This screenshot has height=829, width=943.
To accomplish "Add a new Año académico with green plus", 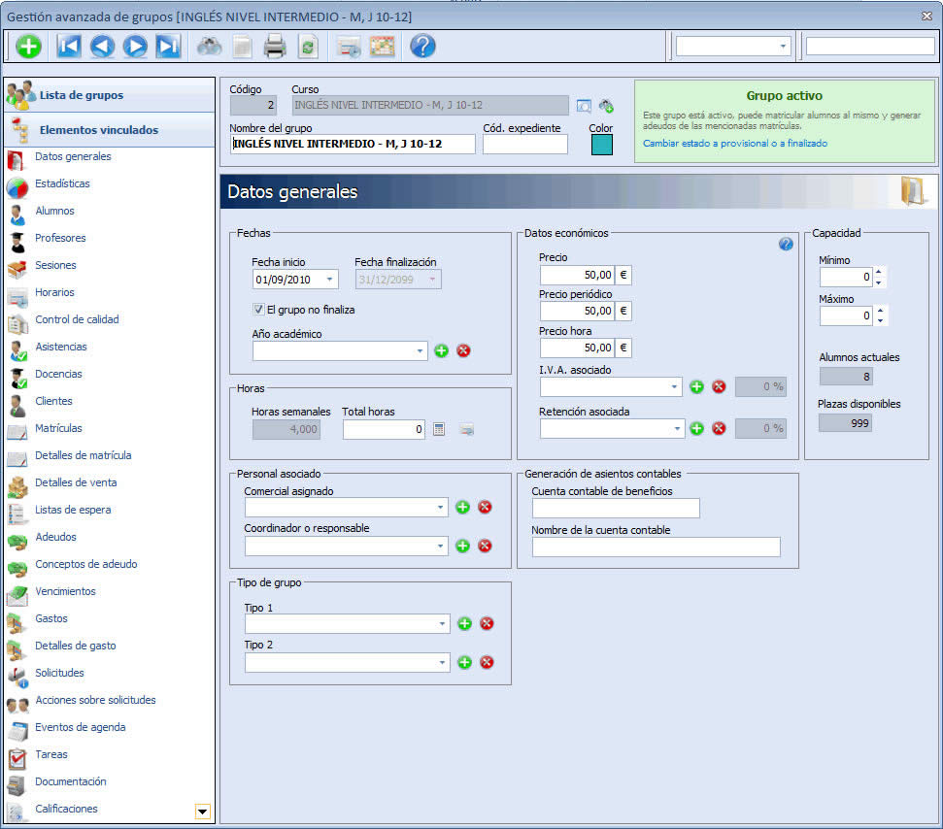I will point(442,350).
